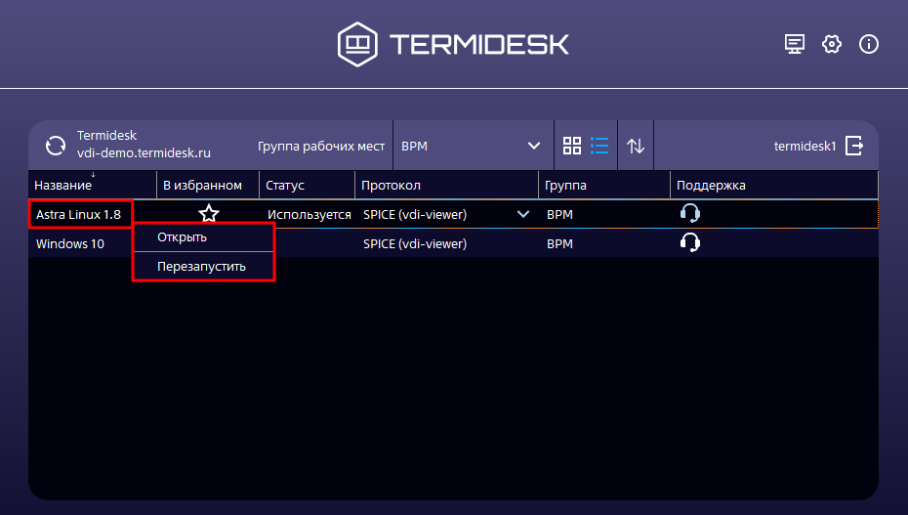Open the information icon

[869, 44]
